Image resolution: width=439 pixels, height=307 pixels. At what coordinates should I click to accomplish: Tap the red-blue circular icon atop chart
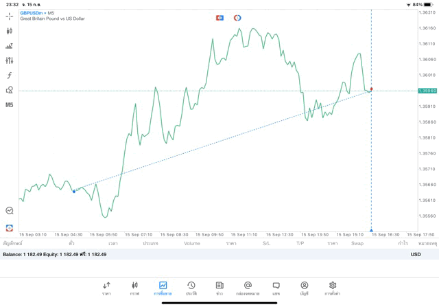(237, 17)
